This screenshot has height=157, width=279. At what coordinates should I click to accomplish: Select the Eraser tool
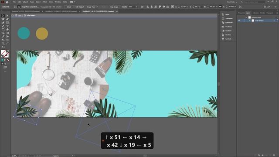coord(7,30)
